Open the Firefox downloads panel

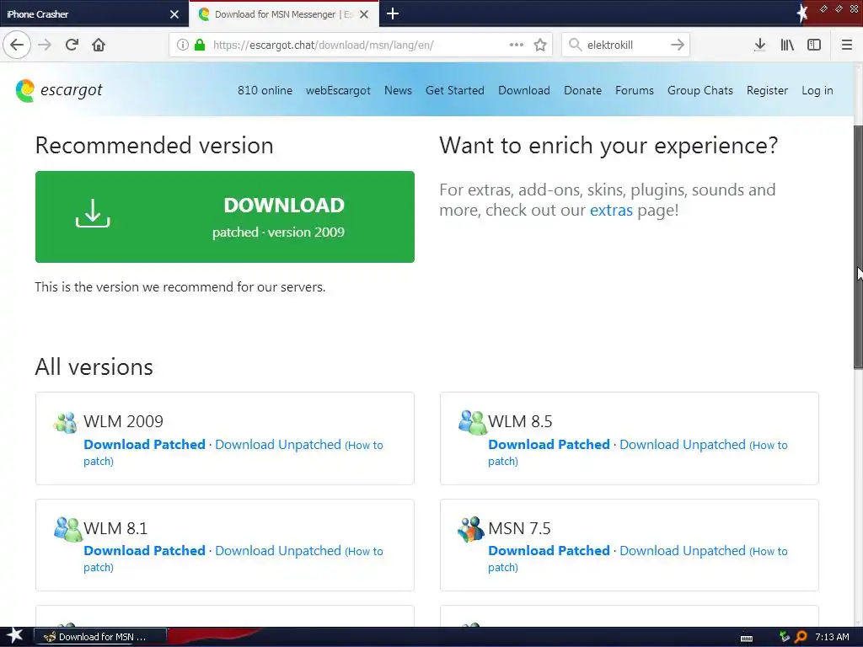(x=759, y=45)
